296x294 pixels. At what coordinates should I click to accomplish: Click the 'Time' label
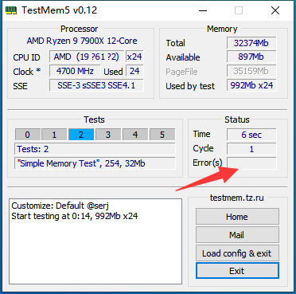click(201, 134)
